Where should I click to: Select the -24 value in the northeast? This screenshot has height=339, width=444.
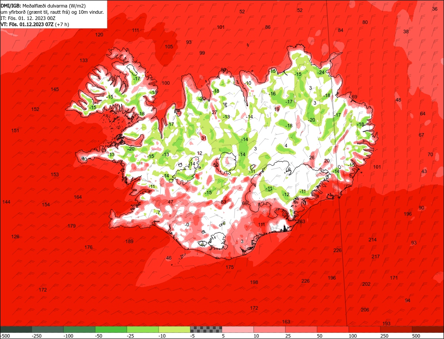point(321,72)
